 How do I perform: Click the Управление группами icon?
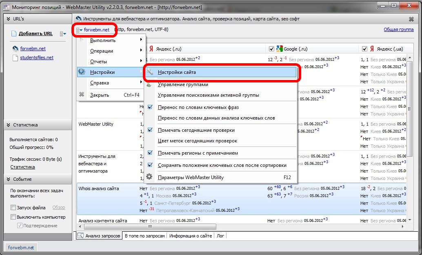coord(149,84)
